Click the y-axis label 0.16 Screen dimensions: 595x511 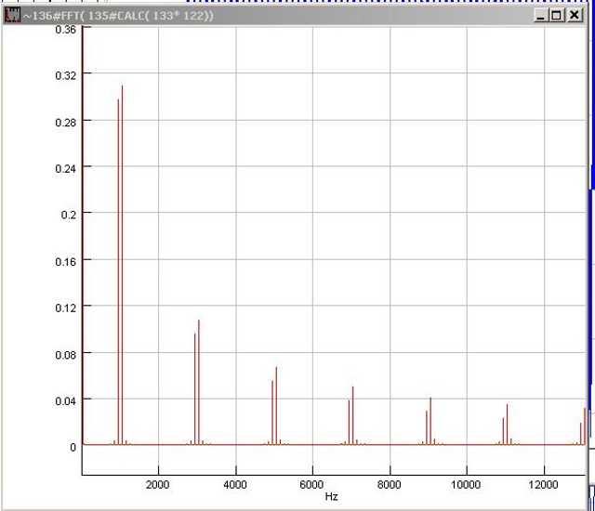click(x=66, y=262)
